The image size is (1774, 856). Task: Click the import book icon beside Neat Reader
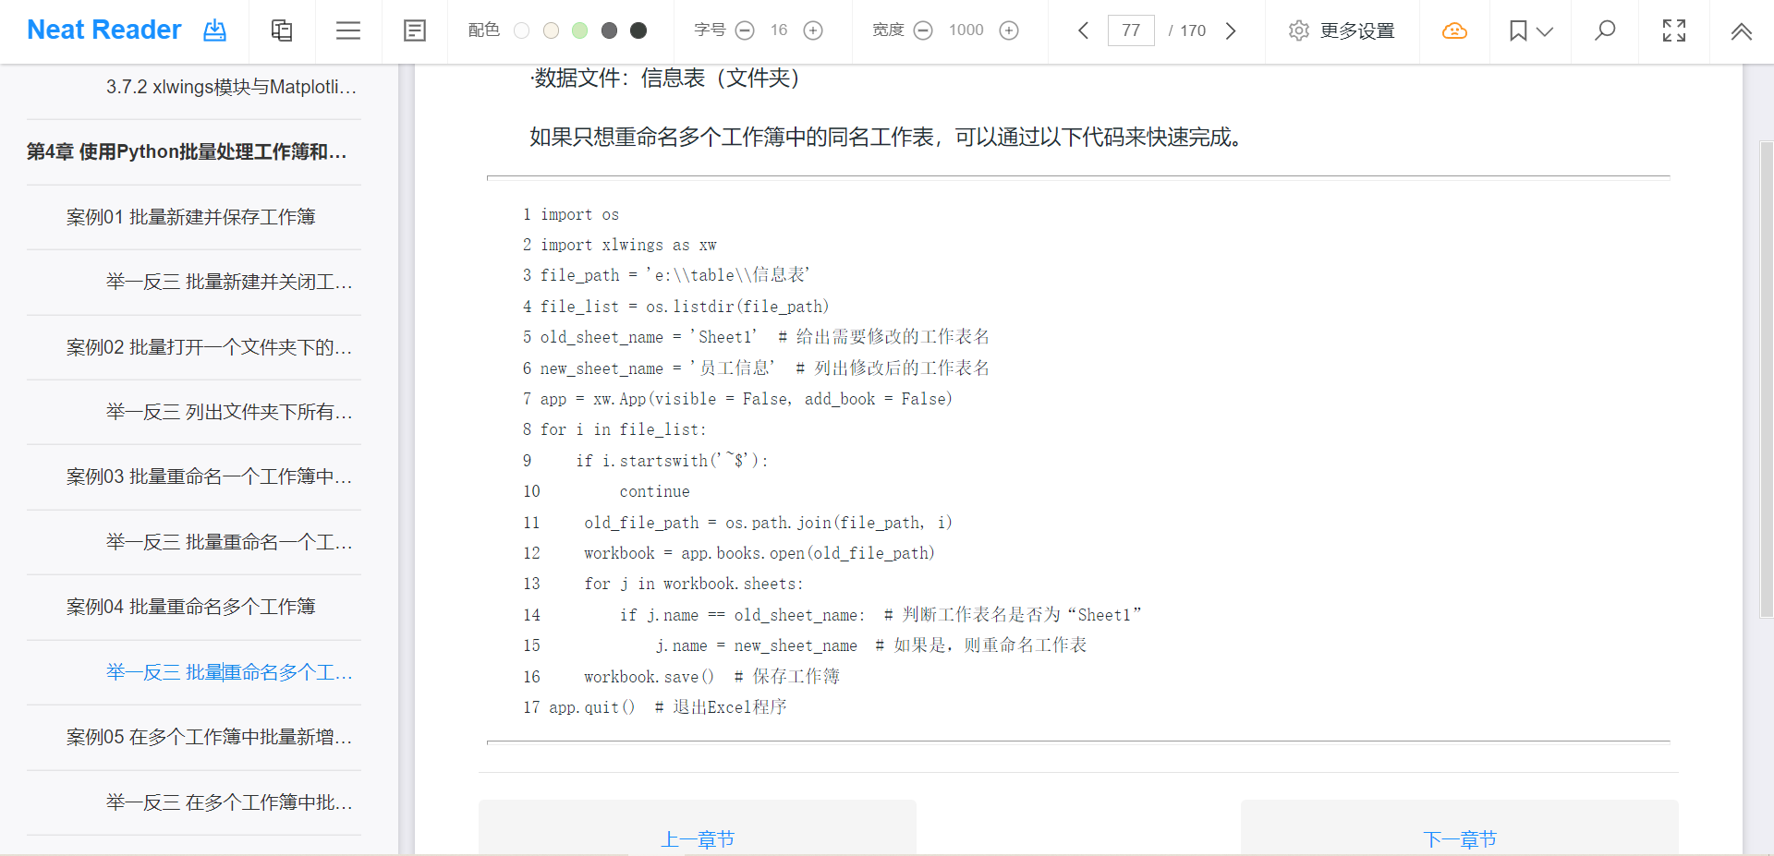tap(214, 30)
